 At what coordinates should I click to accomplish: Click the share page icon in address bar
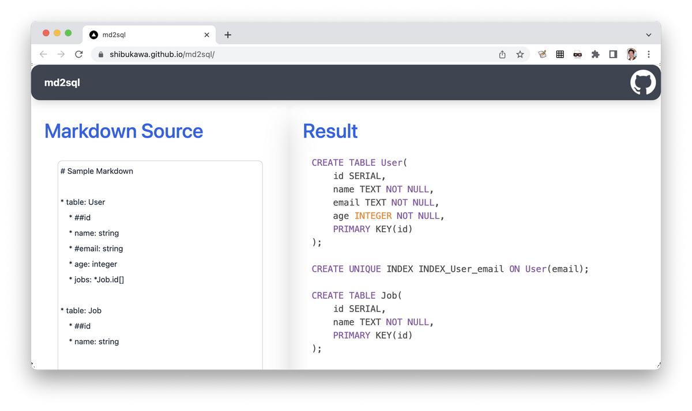pos(502,54)
